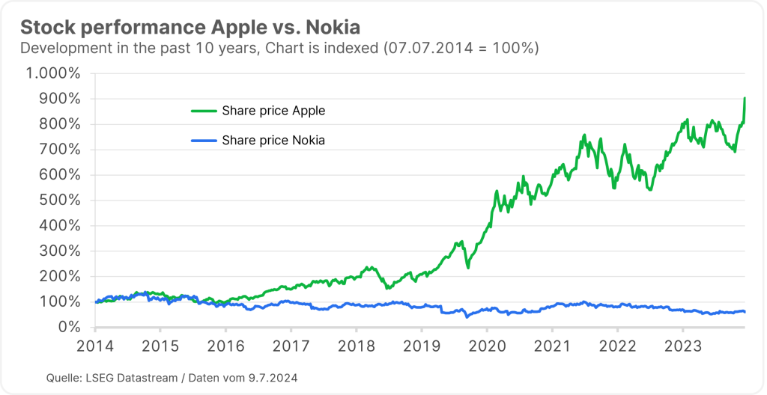Click the 100% y-axis label

coord(59,301)
